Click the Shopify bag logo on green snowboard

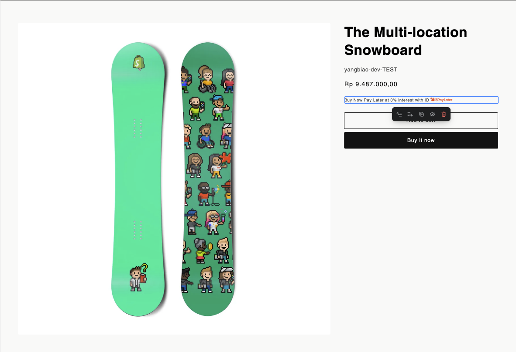coord(138,62)
